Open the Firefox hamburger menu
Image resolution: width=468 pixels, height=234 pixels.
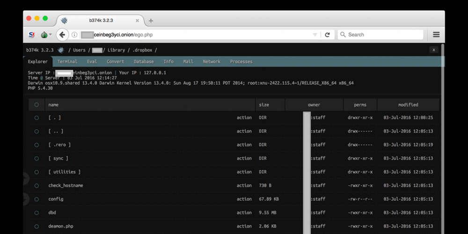click(436, 35)
